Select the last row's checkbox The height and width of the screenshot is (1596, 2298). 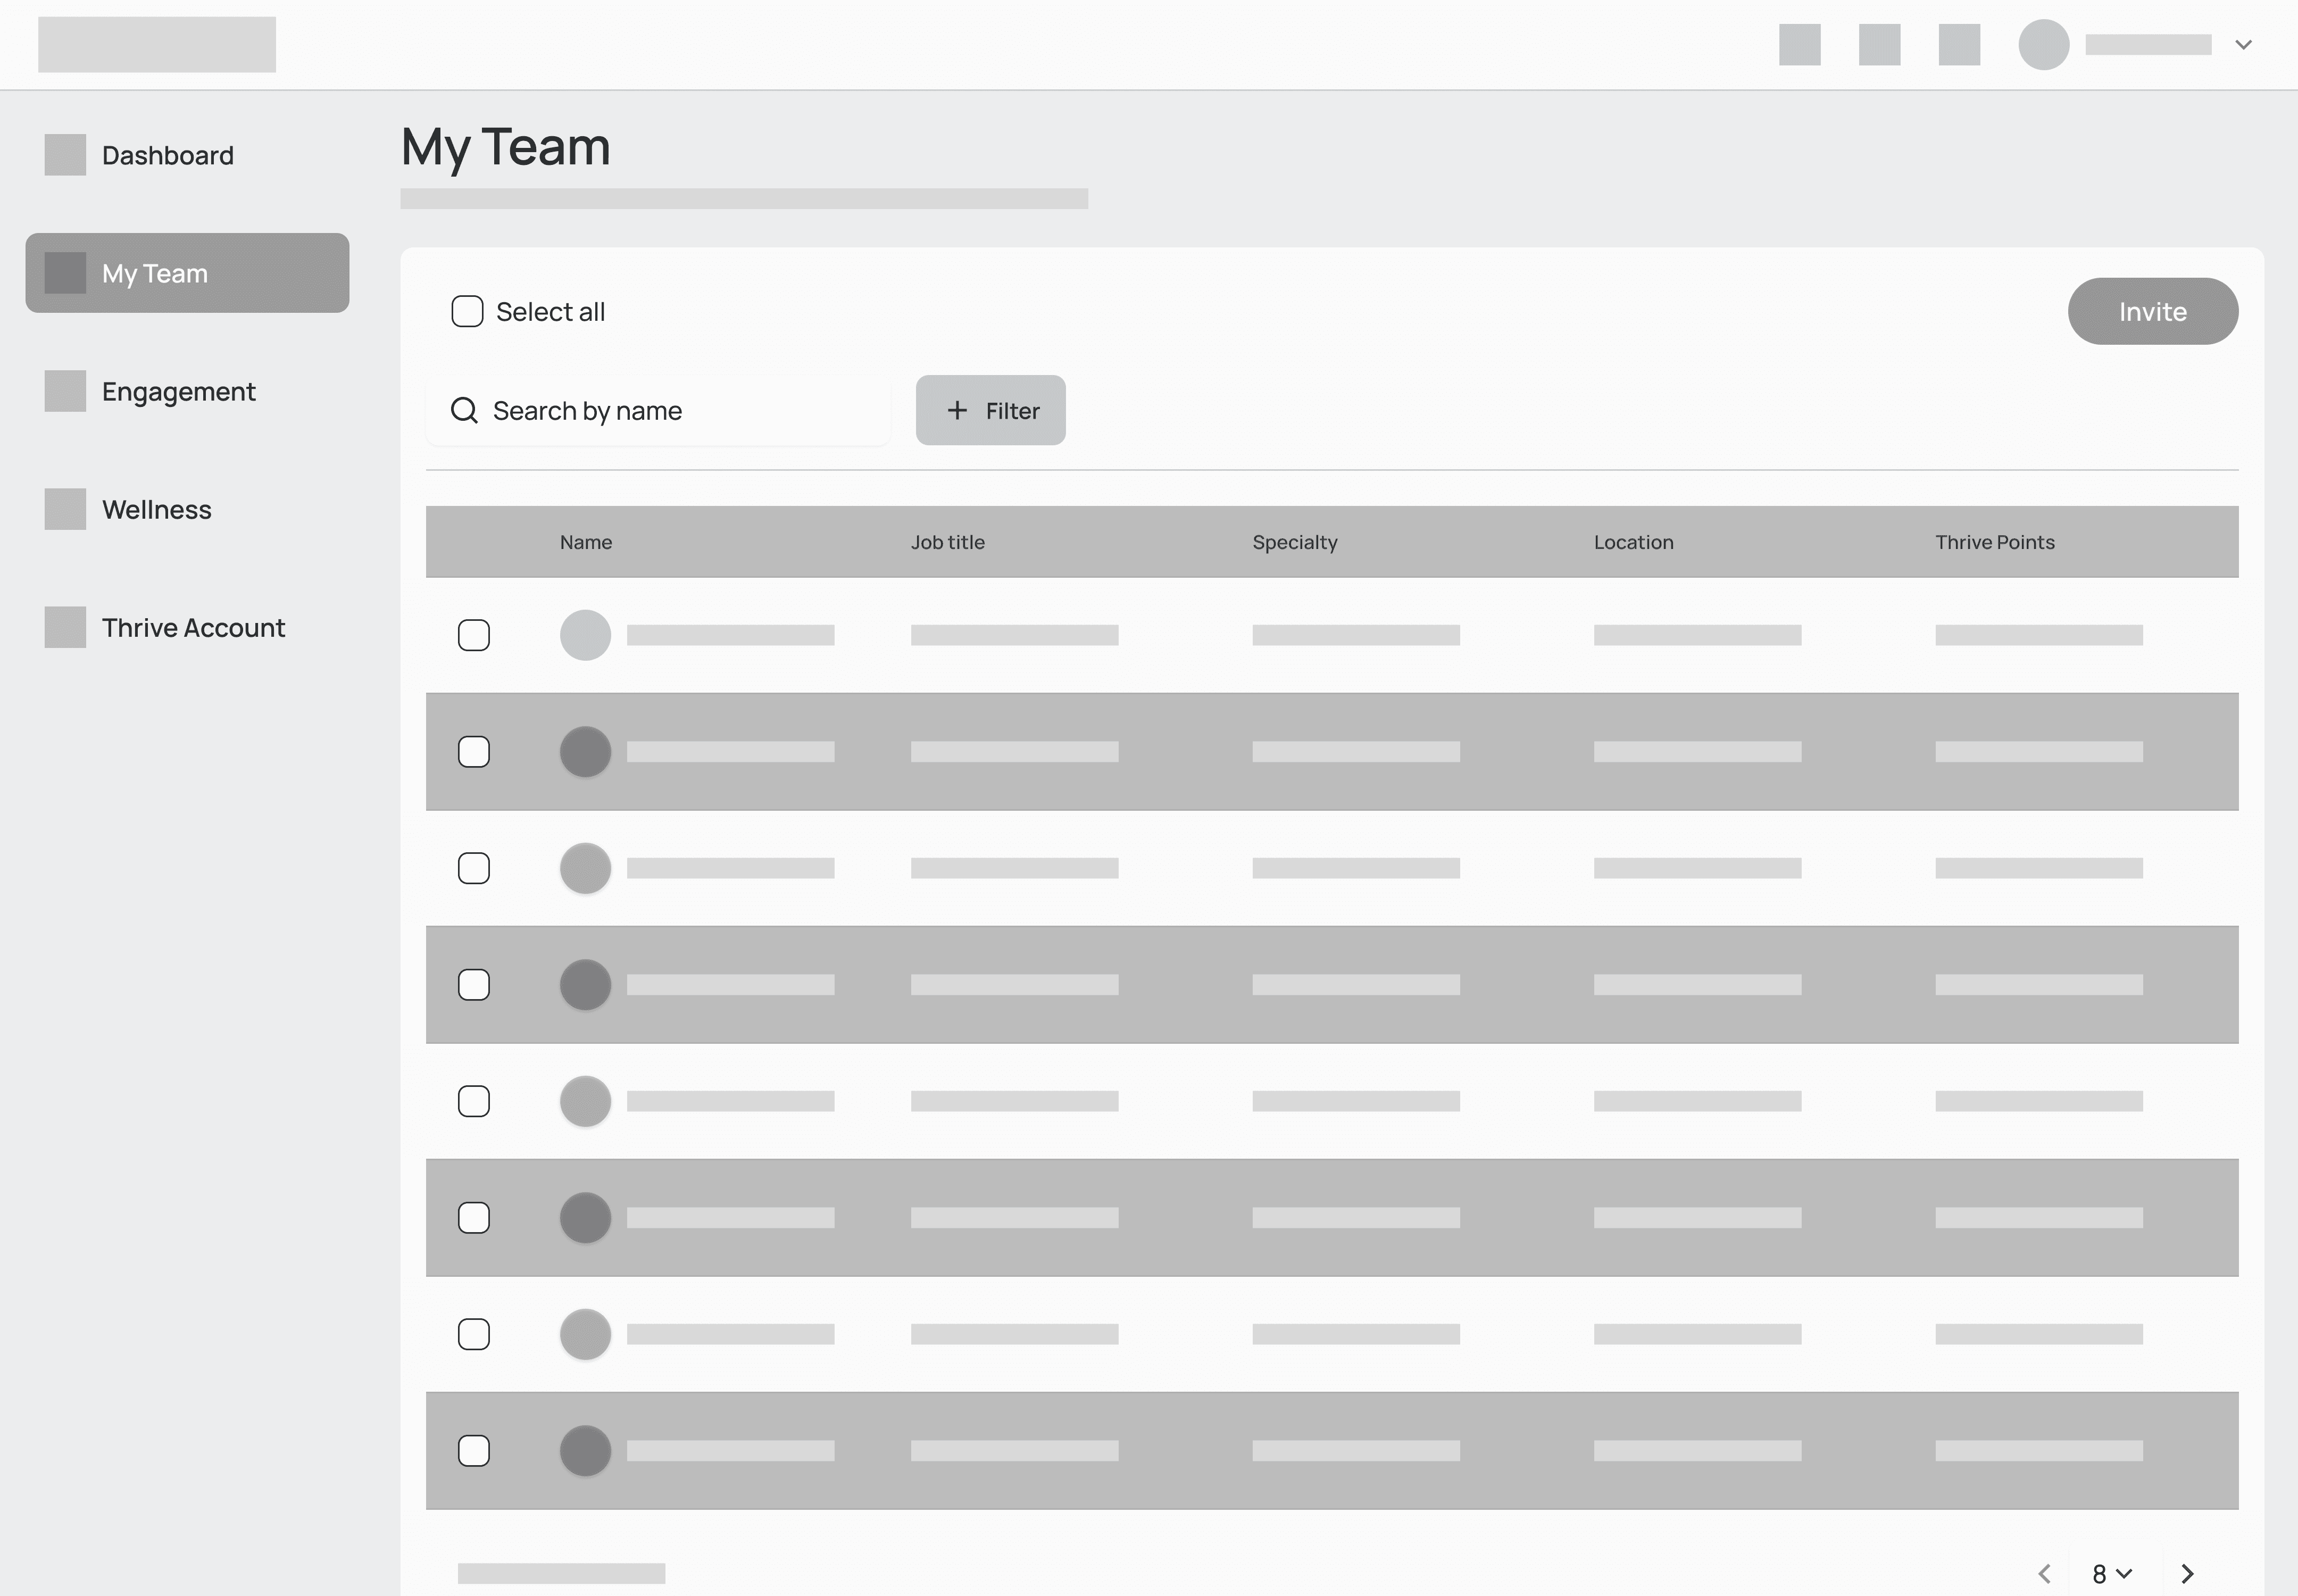(474, 1450)
